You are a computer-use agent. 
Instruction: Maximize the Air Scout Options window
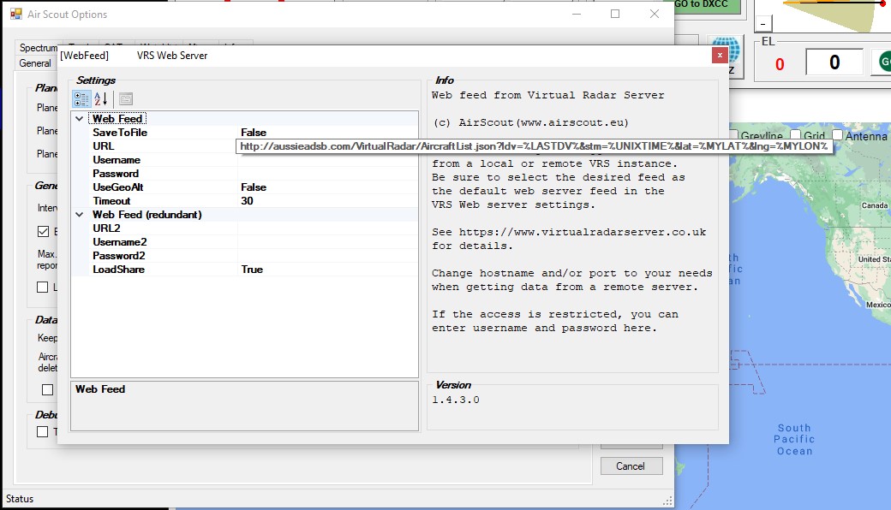[x=615, y=15]
